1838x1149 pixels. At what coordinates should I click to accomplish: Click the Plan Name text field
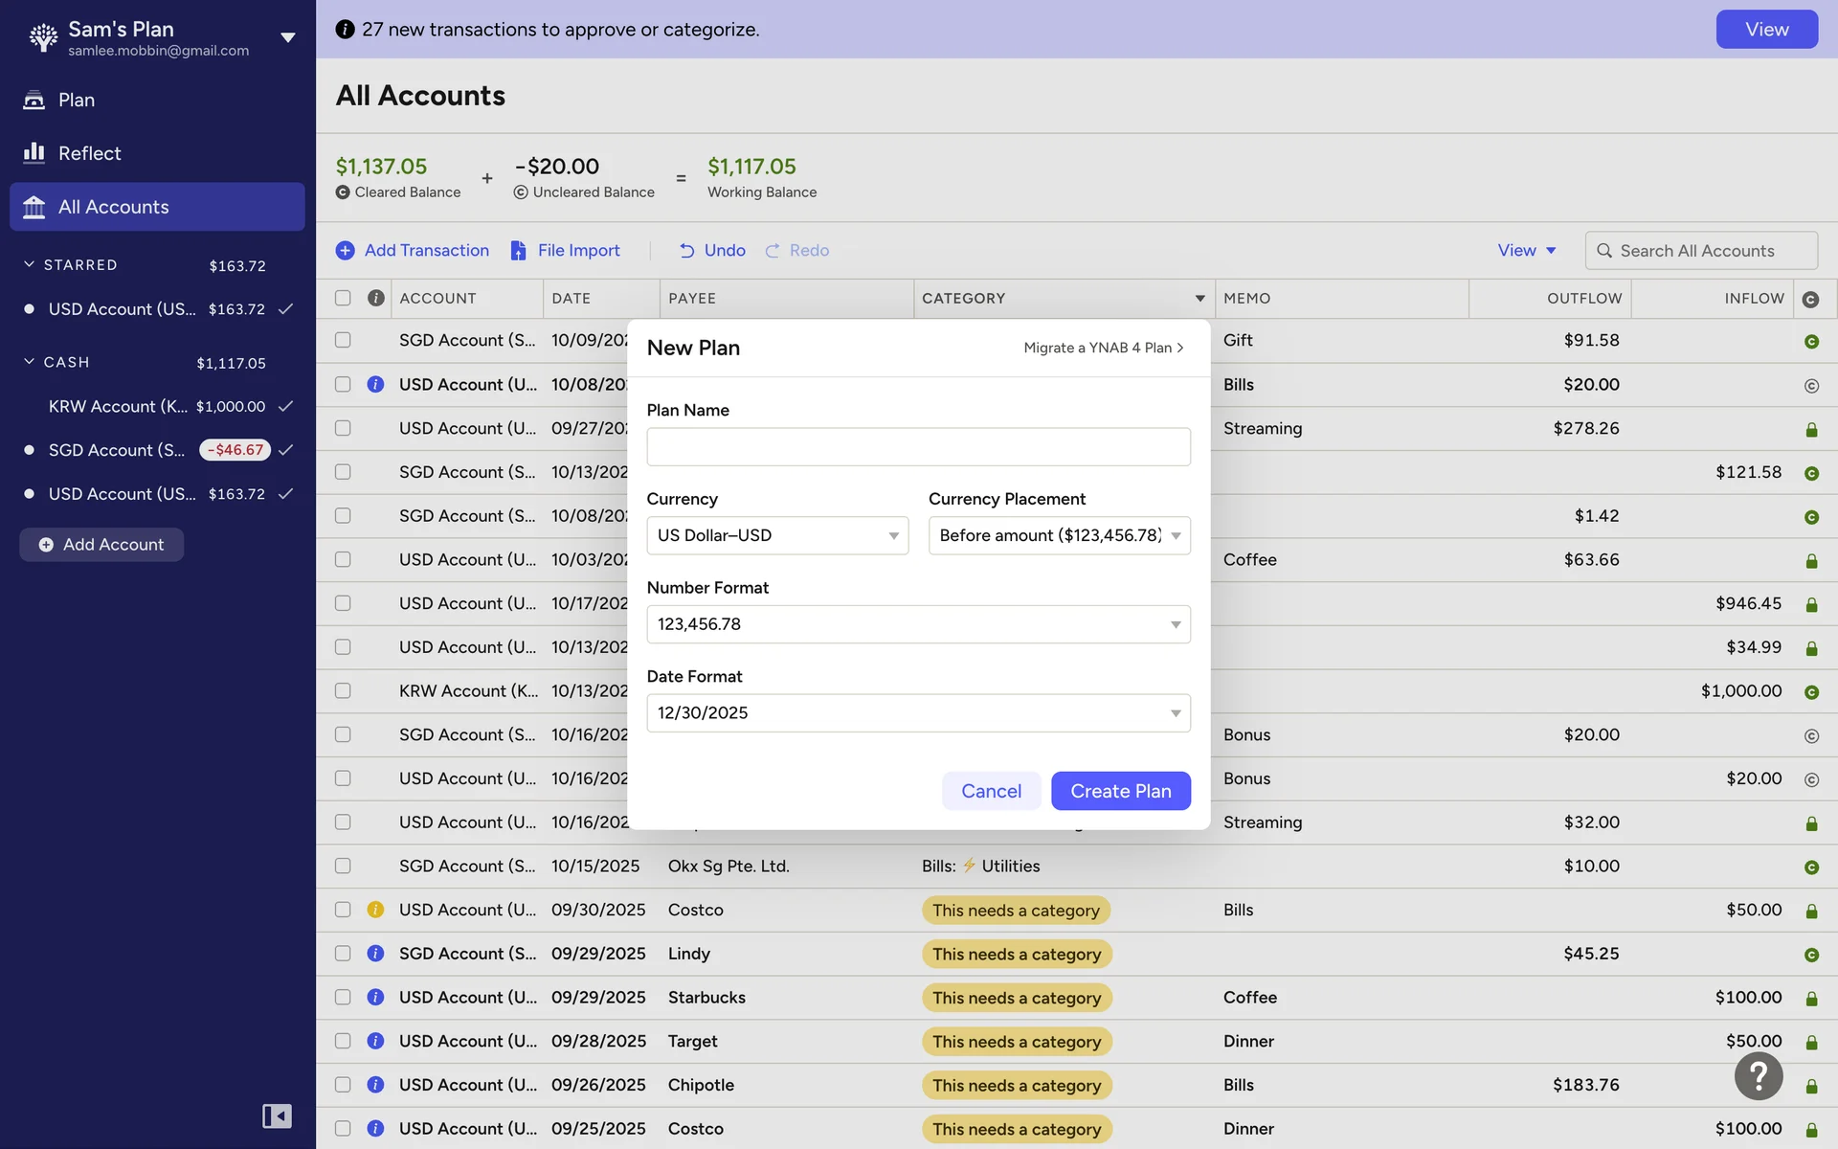[x=917, y=447]
